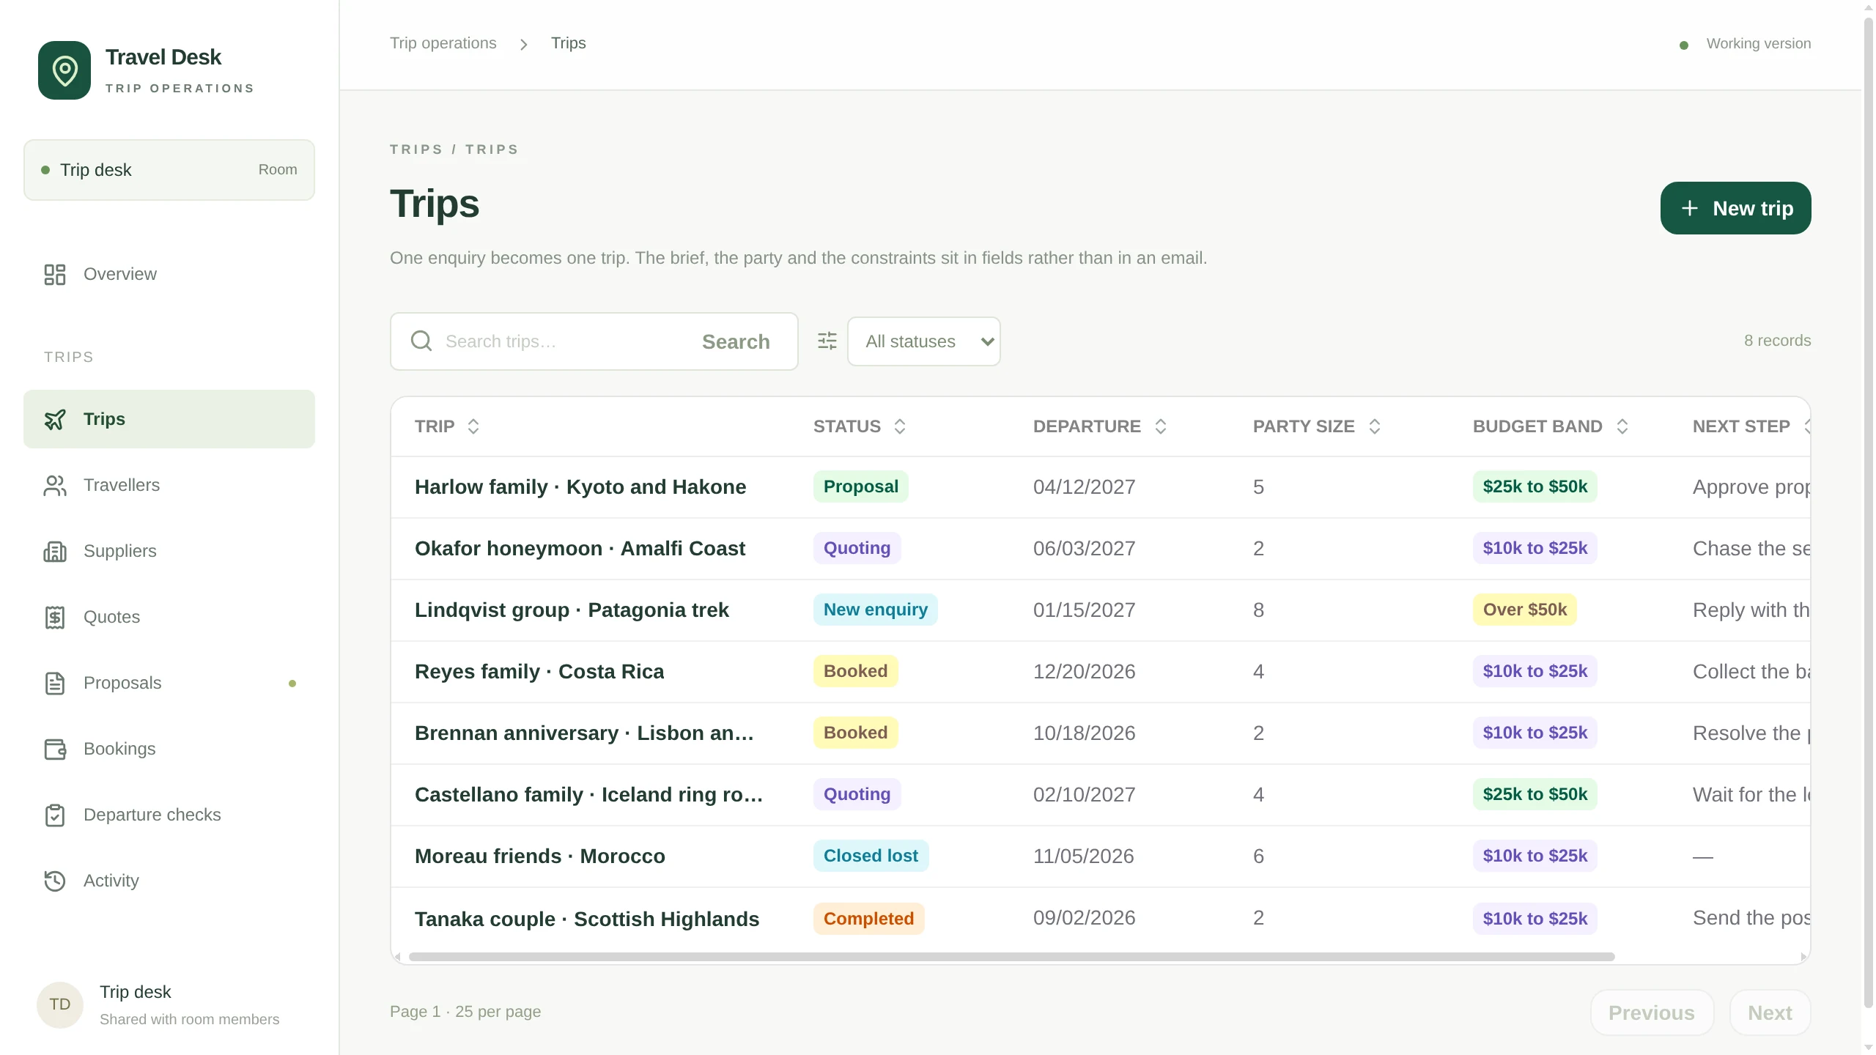This screenshot has width=1876, height=1055.
Task: Click the table horizontal scrollbar
Action: coord(1011,957)
